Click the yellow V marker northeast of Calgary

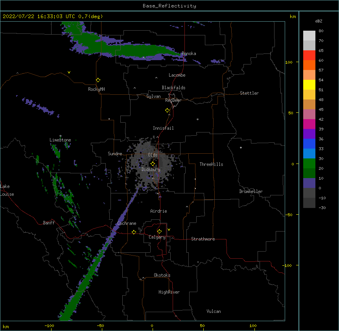point(169,230)
